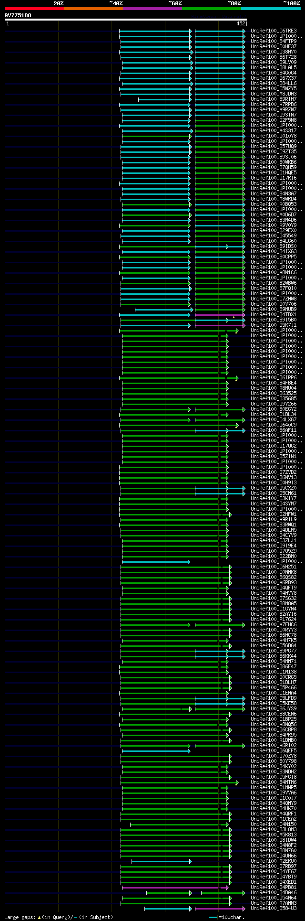Image resolution: width=305 pixels, height=921 pixels.
Task: Select hit UniRef100_Q22BM0
Action: 274,557
